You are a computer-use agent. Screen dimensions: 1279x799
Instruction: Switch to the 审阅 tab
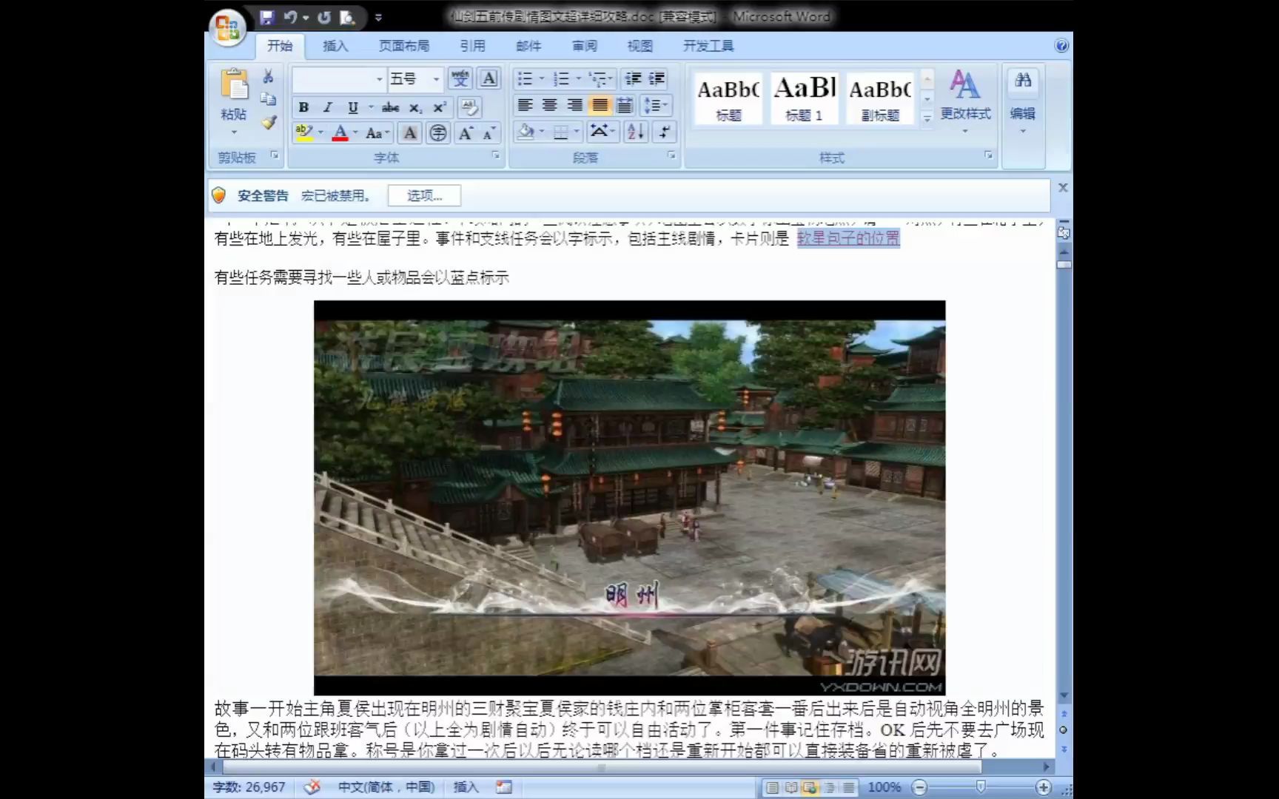click(584, 46)
